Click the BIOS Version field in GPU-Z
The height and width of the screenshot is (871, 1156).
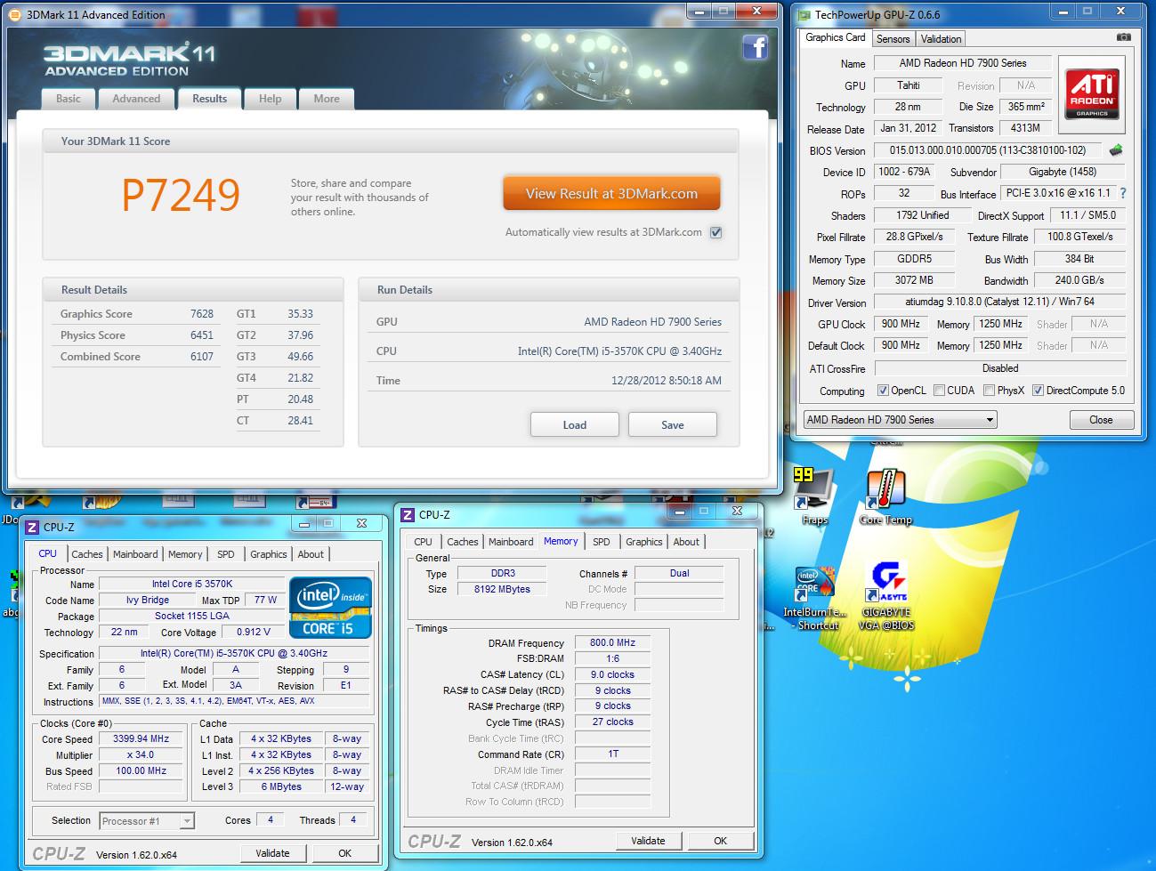pos(988,150)
